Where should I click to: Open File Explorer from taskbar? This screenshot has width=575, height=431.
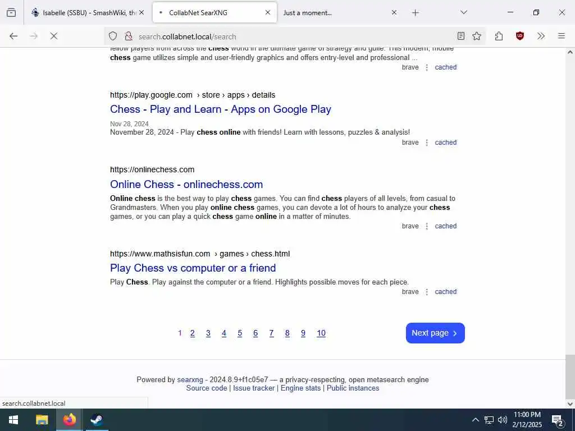[42, 420]
